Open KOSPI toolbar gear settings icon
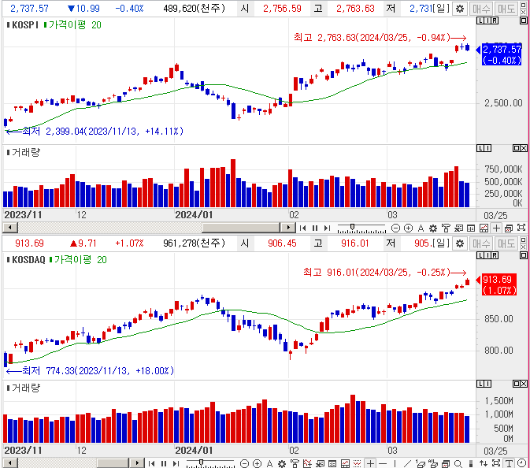 (x=433, y=228)
